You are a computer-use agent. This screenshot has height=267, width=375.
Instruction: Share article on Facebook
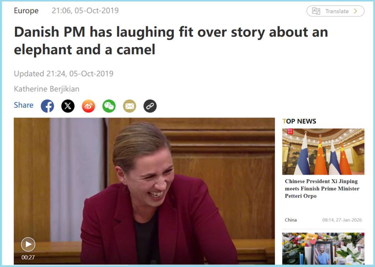tap(47, 106)
